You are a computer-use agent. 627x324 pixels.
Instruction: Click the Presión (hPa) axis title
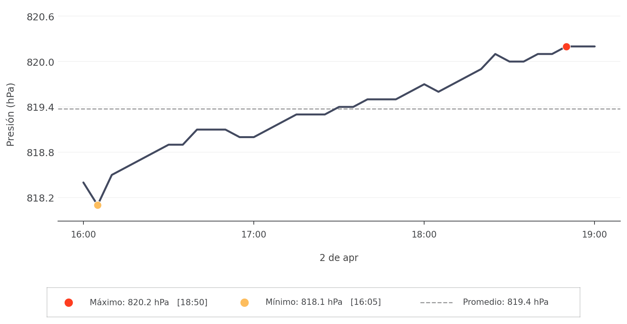tap(11, 114)
